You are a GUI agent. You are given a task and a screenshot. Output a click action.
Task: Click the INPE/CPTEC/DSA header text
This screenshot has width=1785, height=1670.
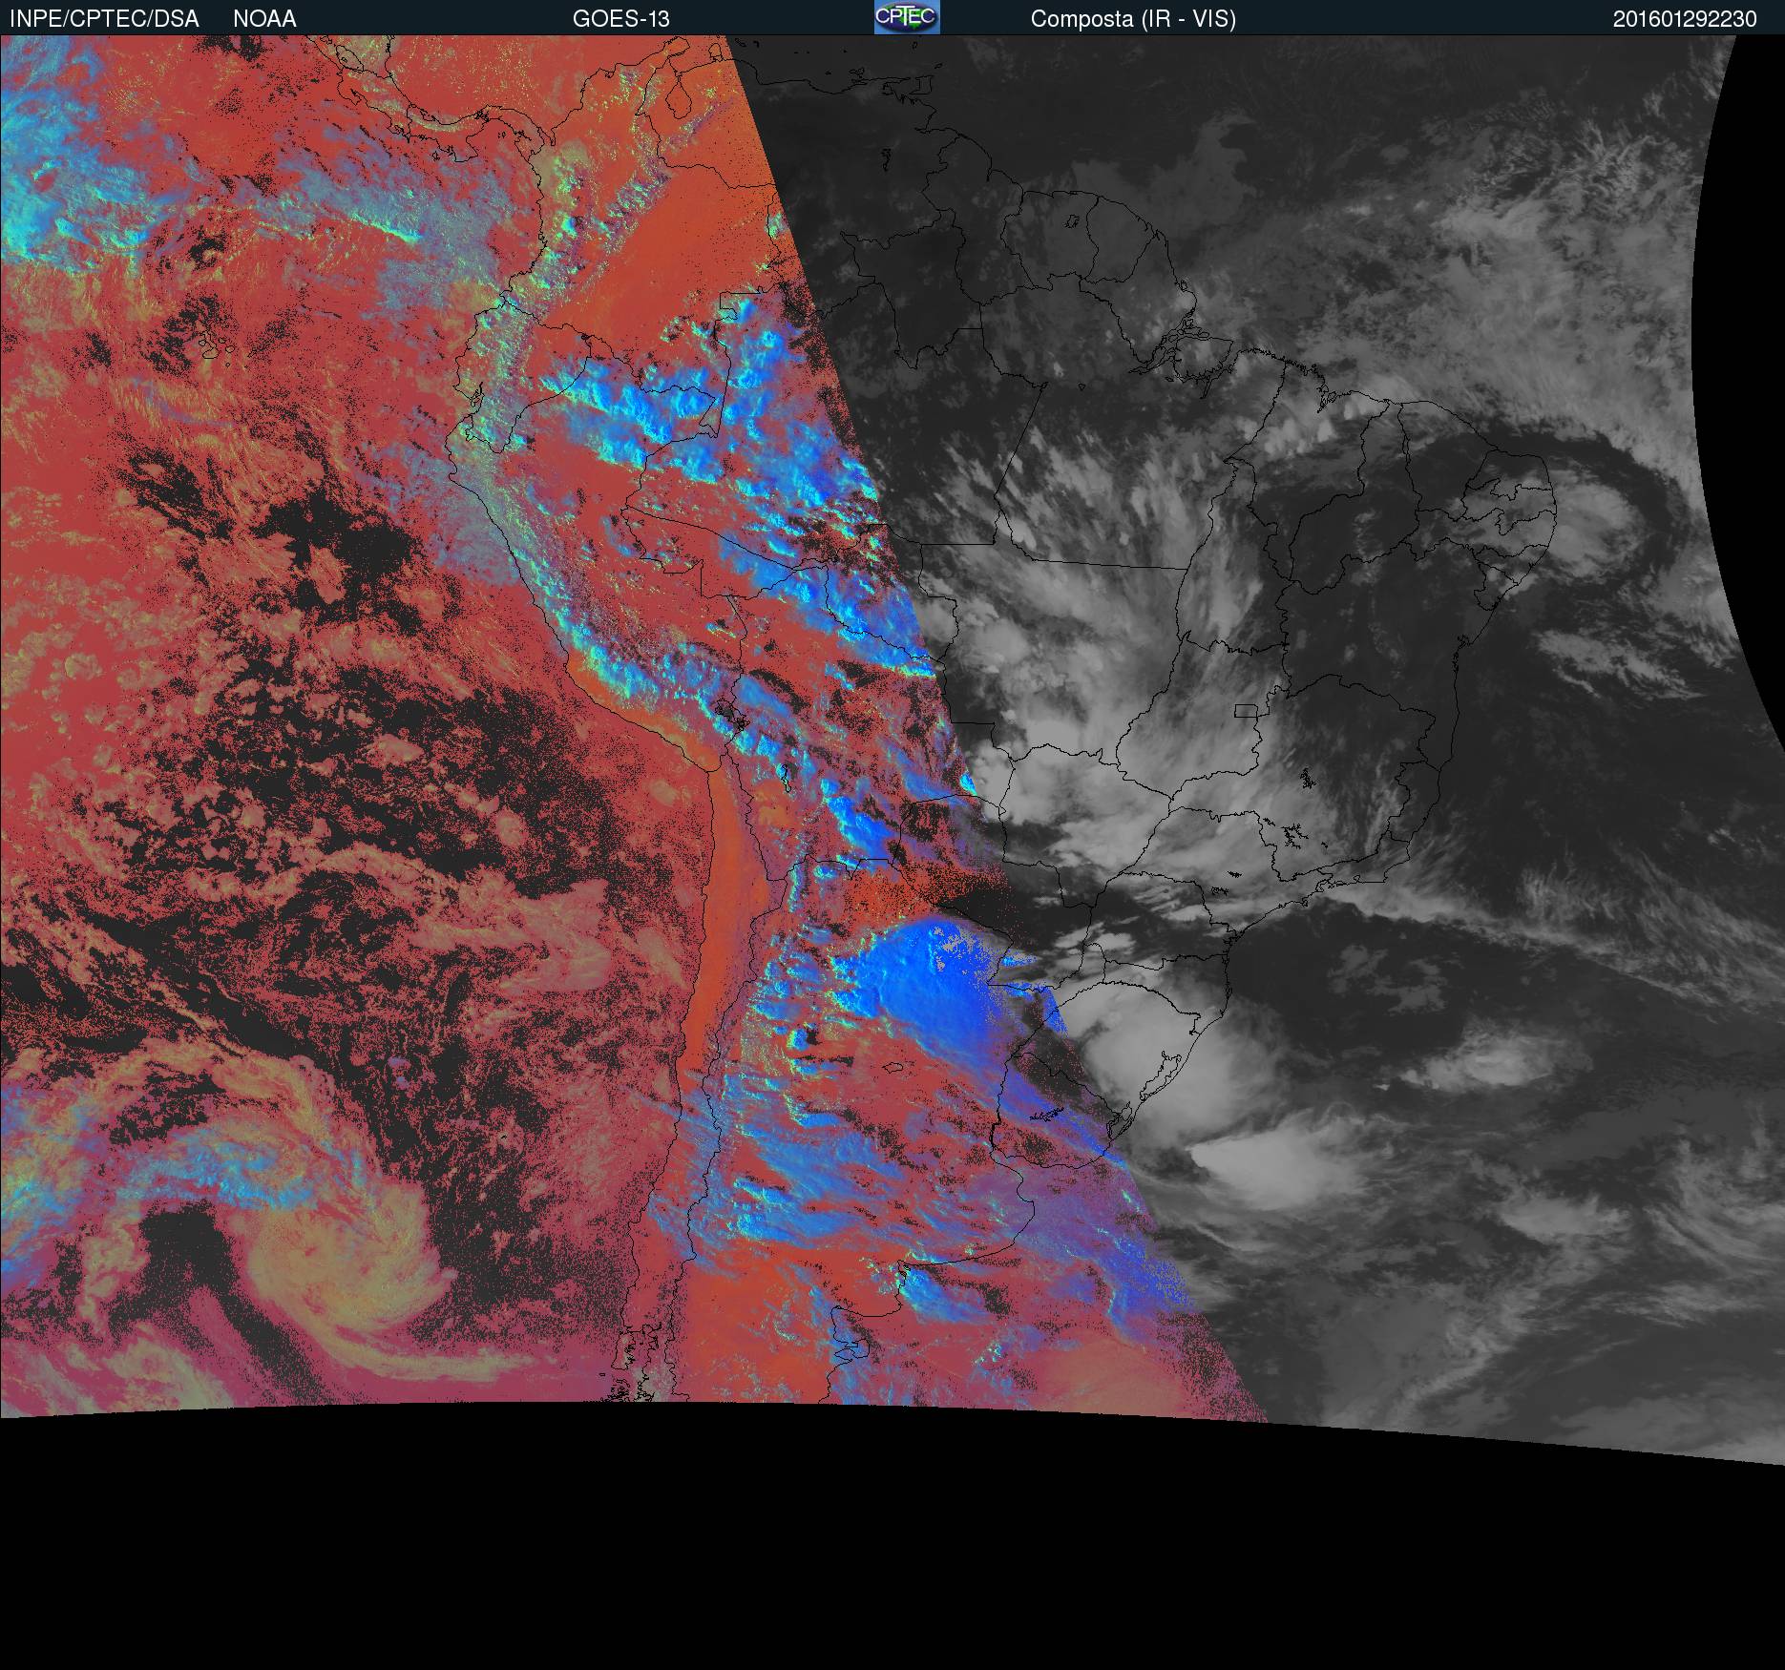pos(104,19)
